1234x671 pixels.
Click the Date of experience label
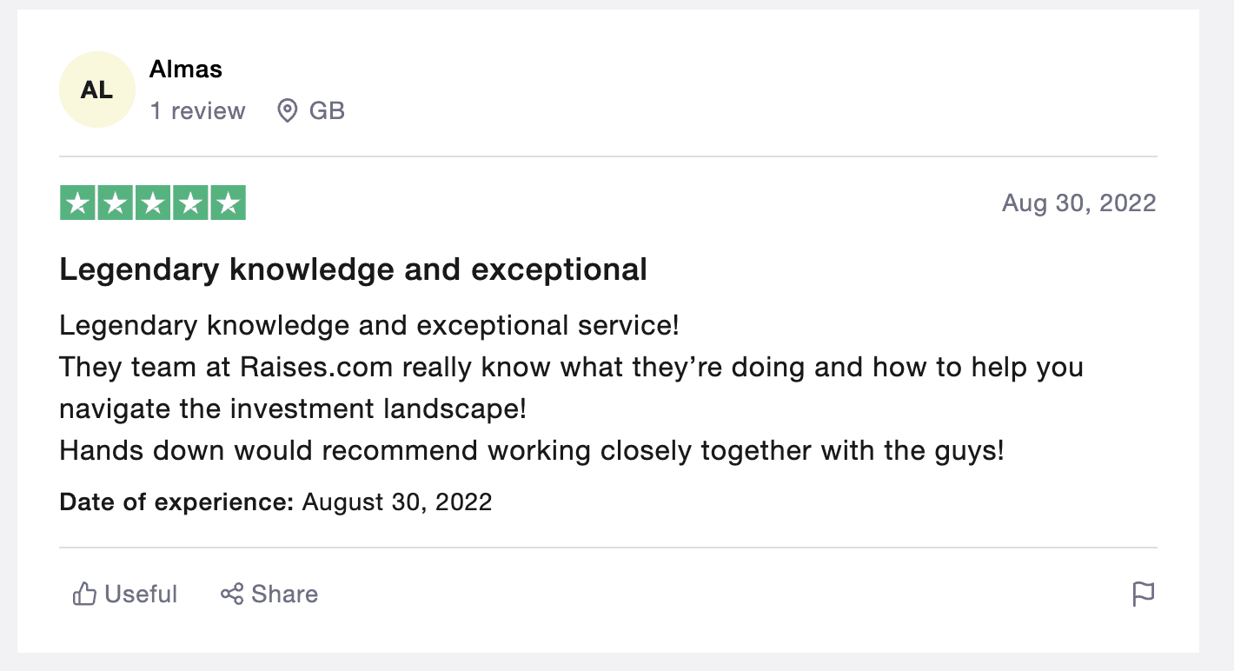coord(176,502)
